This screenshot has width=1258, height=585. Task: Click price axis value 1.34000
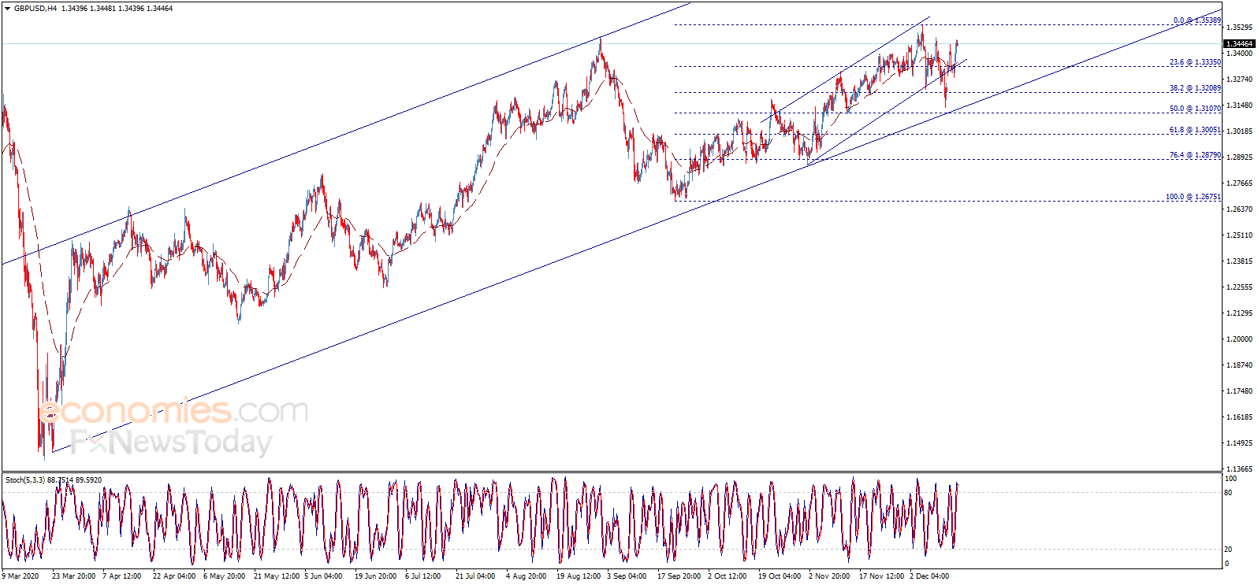coord(1238,54)
